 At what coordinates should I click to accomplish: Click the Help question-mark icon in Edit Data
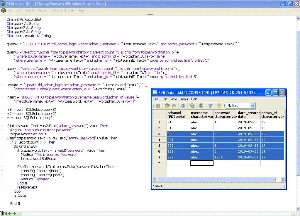pyautogui.click(x=219, y=106)
